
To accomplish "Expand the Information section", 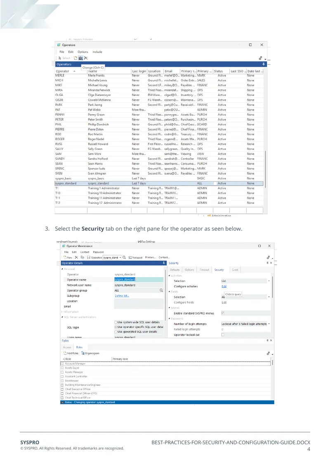I will 62,312.
